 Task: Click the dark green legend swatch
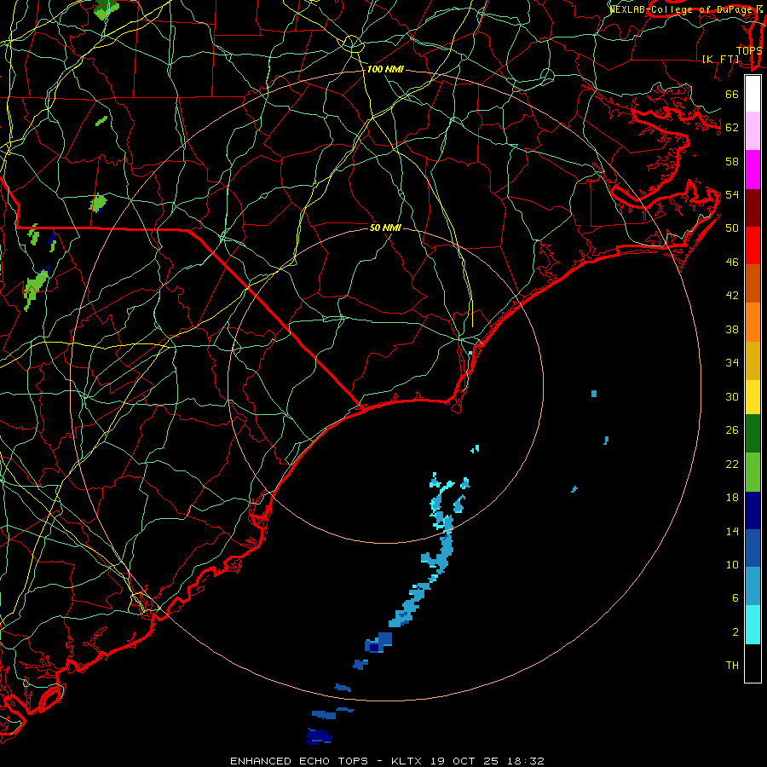tap(753, 434)
